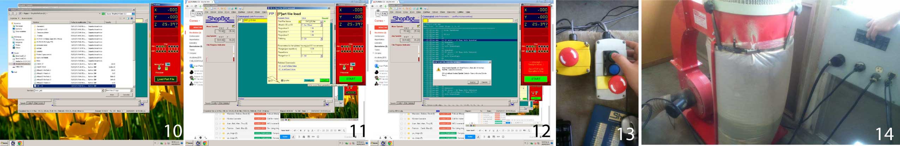This screenshot has height=146, width=900.
Task: Click the back arrow in the file dialog
Action: point(11,14)
